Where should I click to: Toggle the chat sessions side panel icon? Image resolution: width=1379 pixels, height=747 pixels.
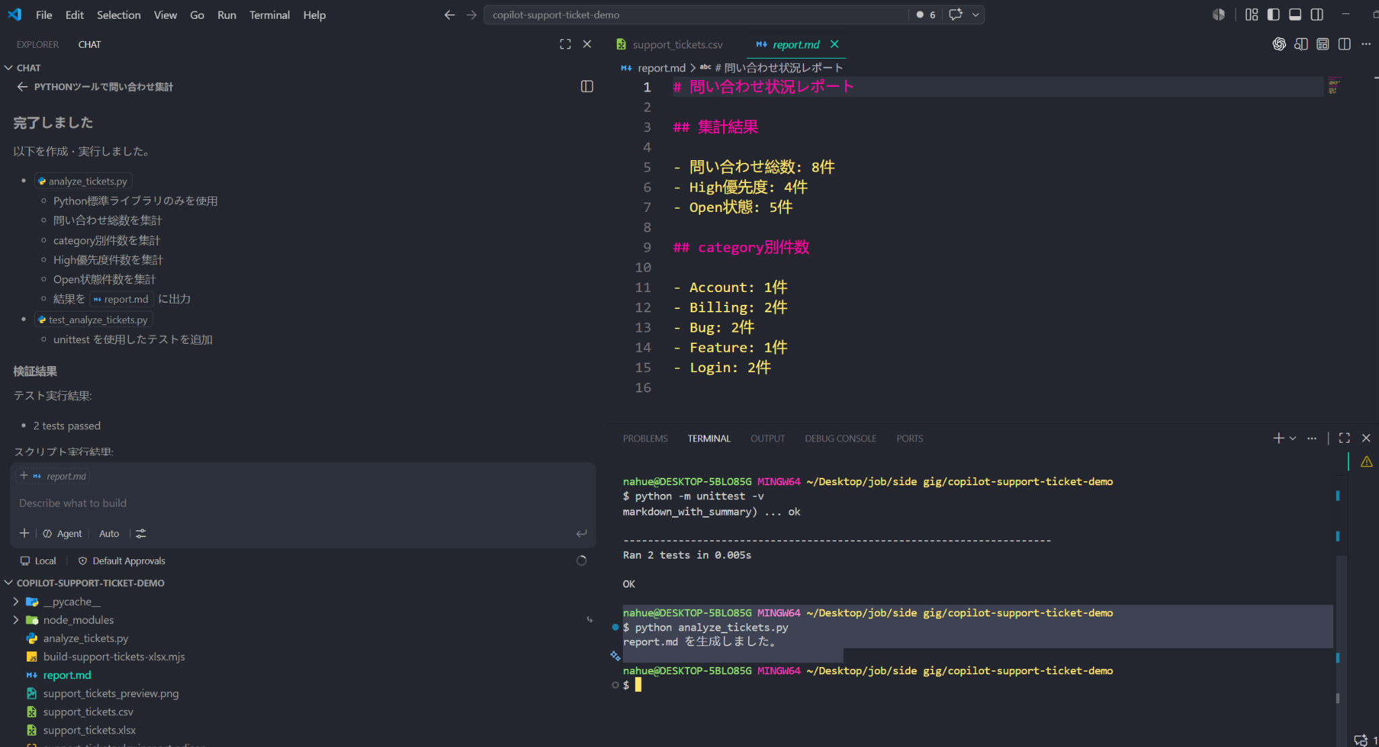(x=587, y=86)
